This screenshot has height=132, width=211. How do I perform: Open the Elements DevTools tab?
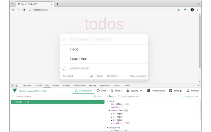27,85
